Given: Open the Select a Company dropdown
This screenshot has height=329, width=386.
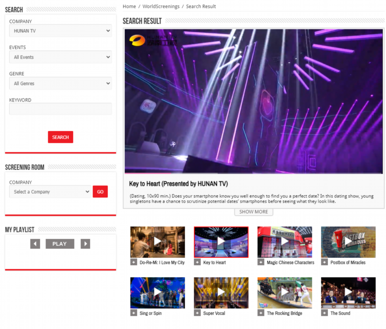Looking at the screenshot, I should (x=50, y=192).
